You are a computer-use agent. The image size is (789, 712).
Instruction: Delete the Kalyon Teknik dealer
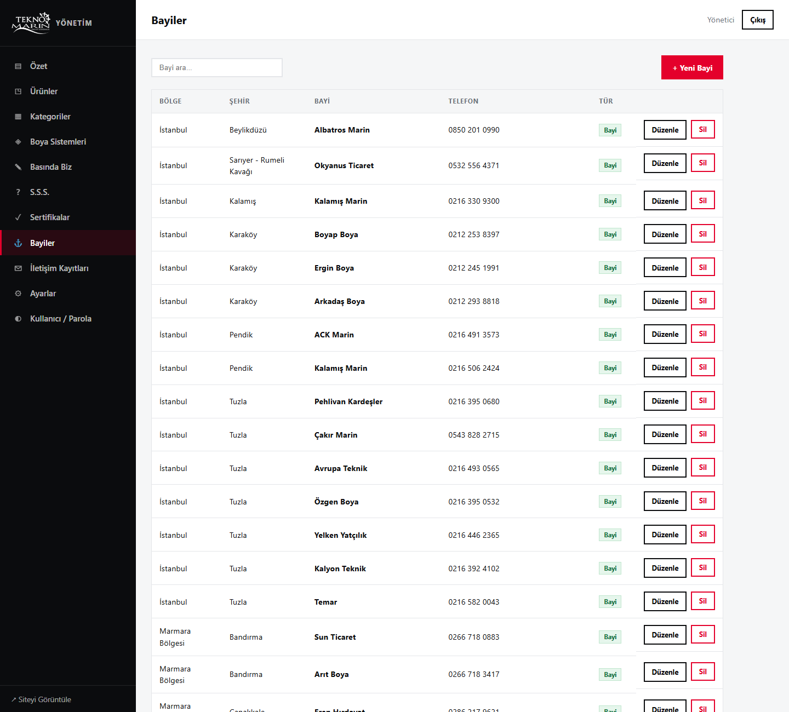[703, 567]
